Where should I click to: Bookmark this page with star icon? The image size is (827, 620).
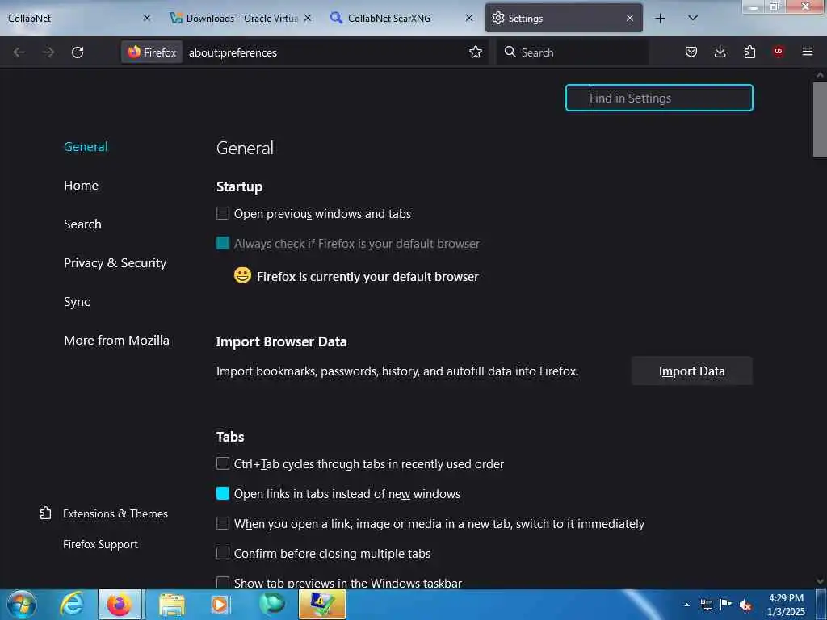(476, 52)
